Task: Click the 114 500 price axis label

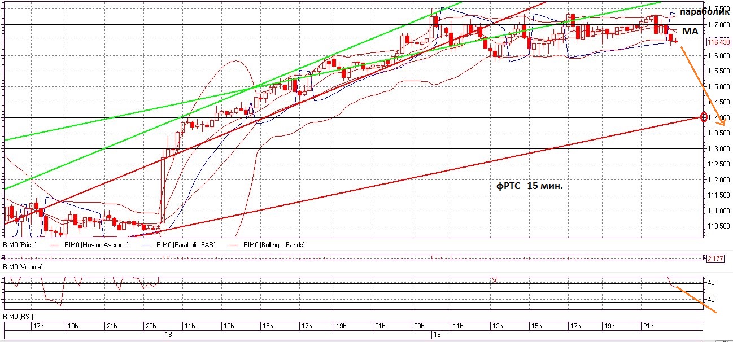Action: [719, 102]
